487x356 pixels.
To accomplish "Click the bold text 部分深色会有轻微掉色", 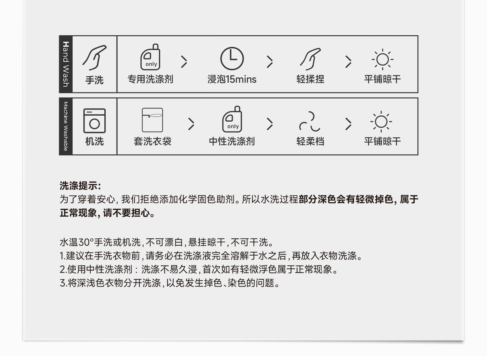I will click(346, 200).
